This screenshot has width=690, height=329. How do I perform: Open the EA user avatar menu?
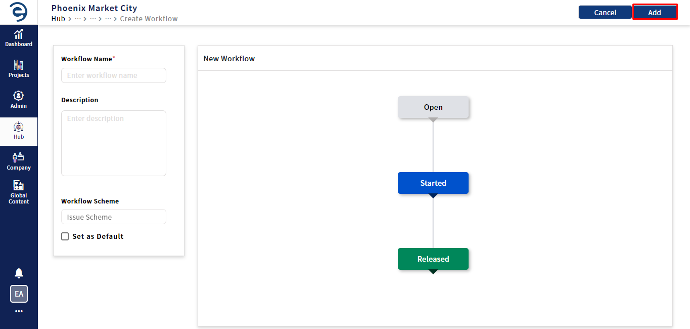point(19,294)
